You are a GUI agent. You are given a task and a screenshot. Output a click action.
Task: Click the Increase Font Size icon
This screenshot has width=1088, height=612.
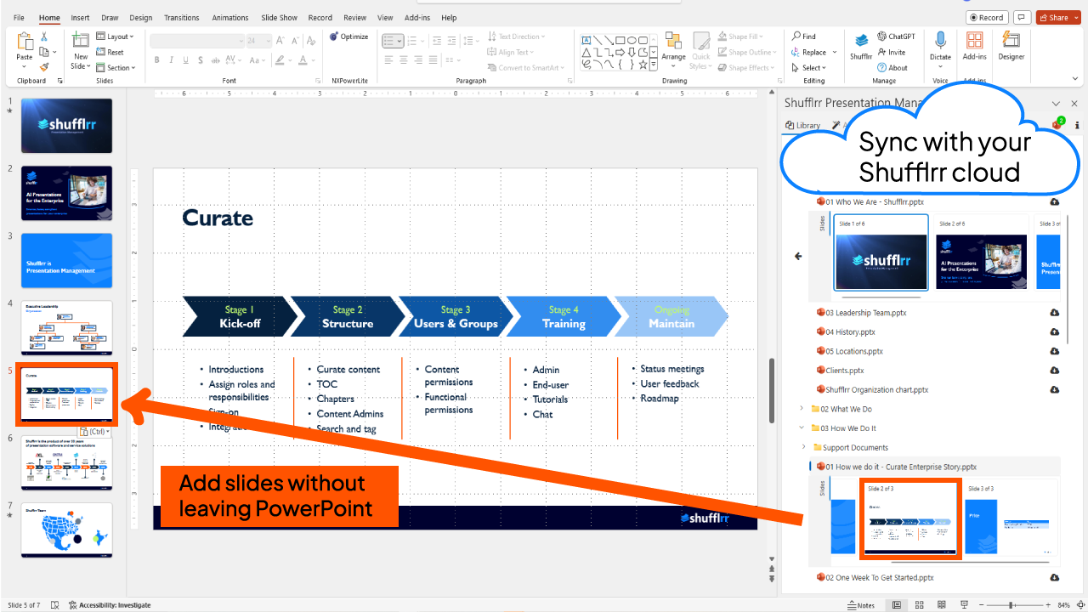coord(280,40)
